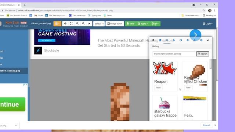Open the Zearn bookmark
Image resolution: width=235 pixels, height=132 pixels.
coord(108,15)
